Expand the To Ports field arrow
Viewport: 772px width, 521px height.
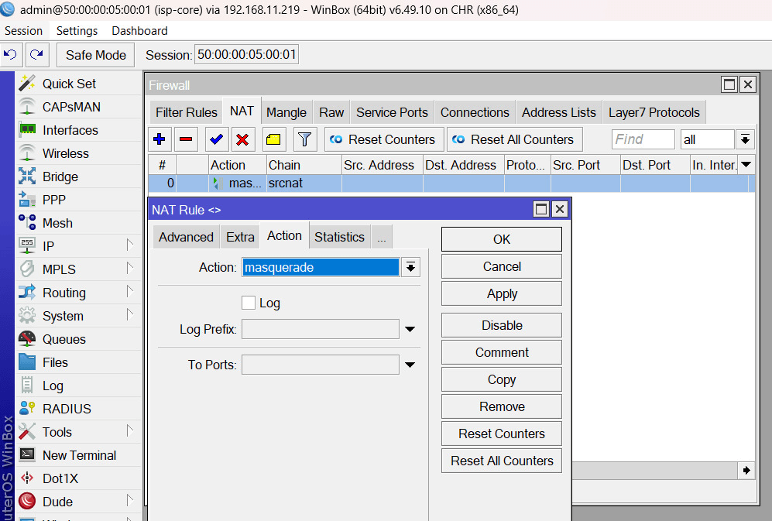410,365
